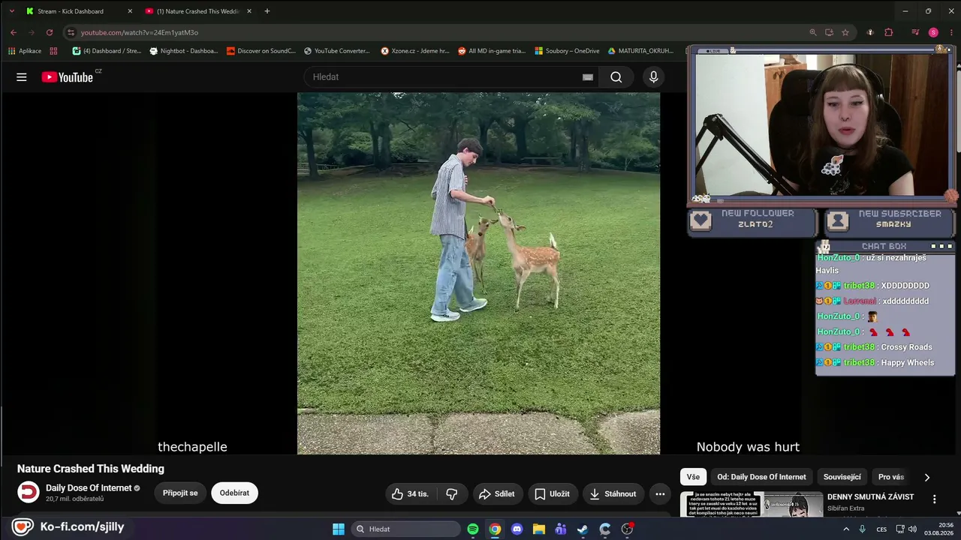This screenshot has width=961, height=540.
Task: Open Spotify from the taskbar
Action: (x=473, y=529)
